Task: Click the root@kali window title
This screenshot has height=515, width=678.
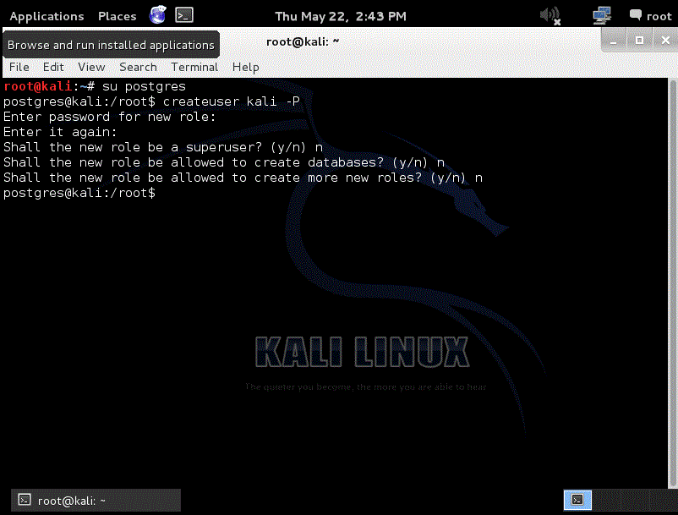Action: pos(303,41)
